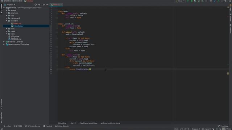This screenshot has width=232, height=130.
Task: Open linked.py in project tree
Action: coord(17,23)
